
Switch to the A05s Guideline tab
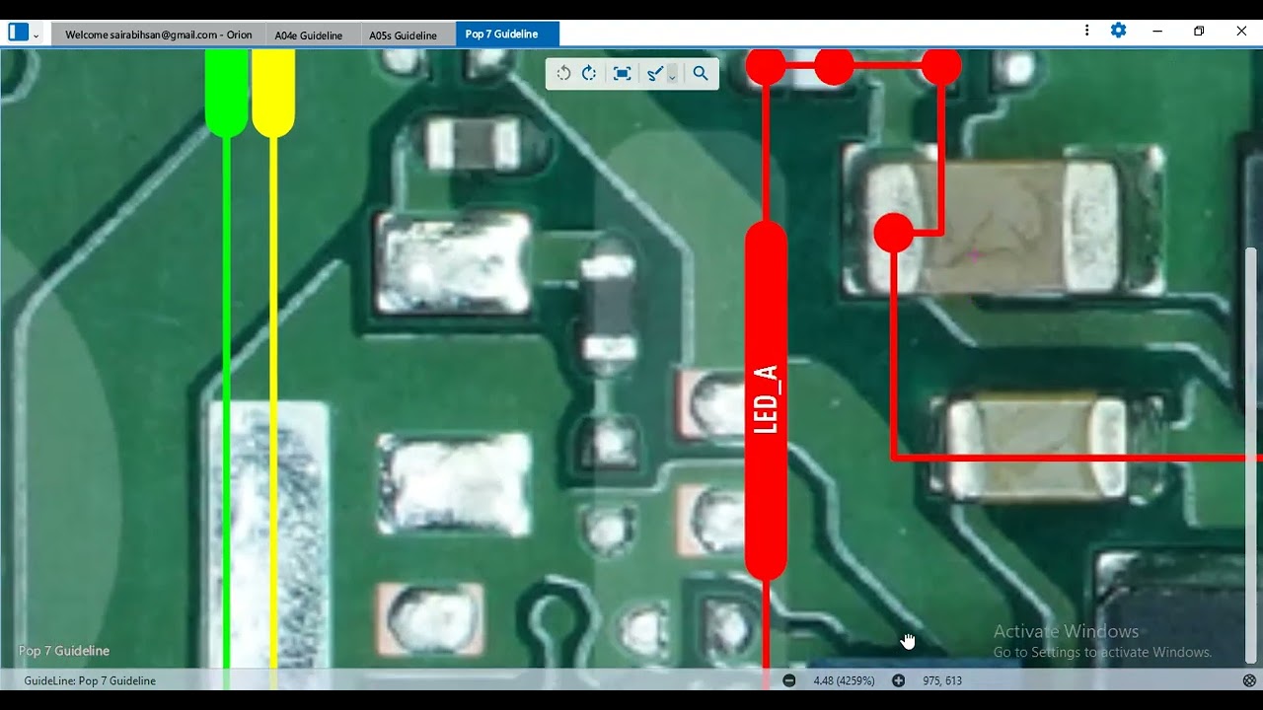point(403,35)
